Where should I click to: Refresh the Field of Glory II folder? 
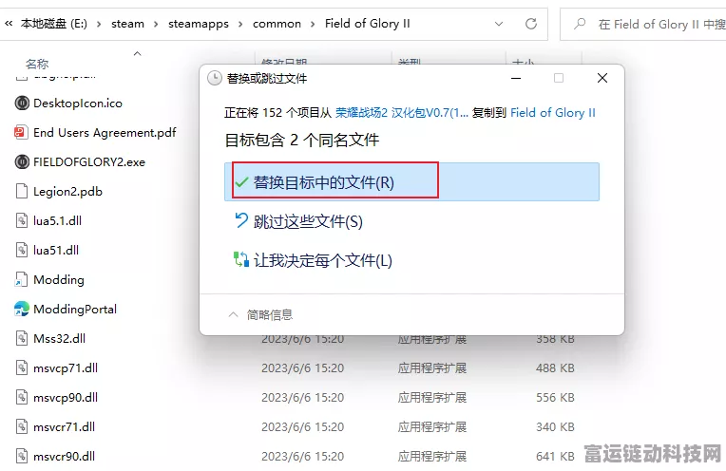pyautogui.click(x=531, y=24)
